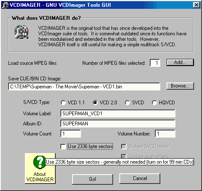Screen dimensions: 202x191
Task: Click Add... to load MPEG files
Action: click(180, 62)
